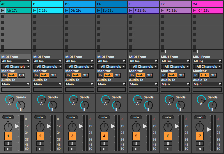Open Audio To Main dropdown on Db track
The width and height of the screenshot is (224, 154).
coord(79,84)
